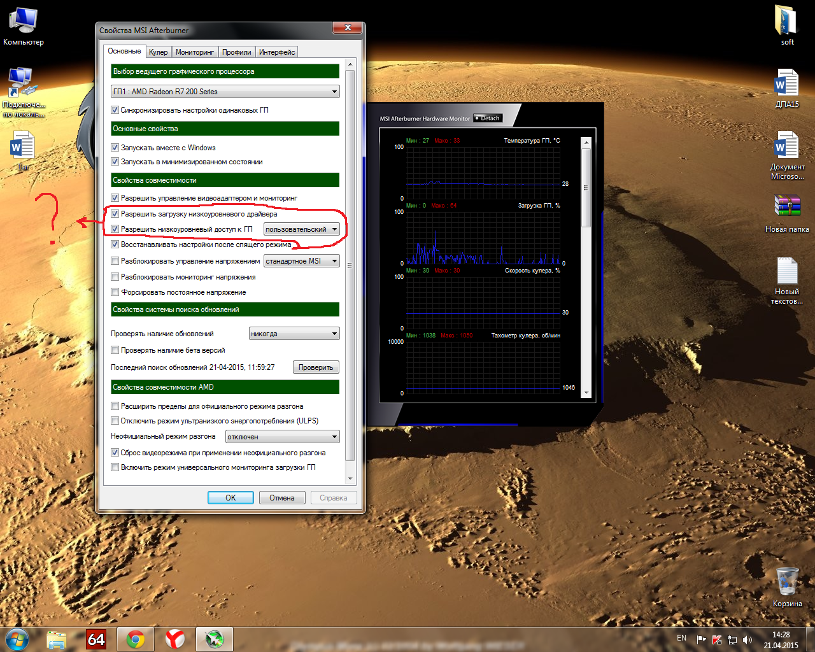Open the стандартное MSI voltage dropdown
Screen dimensions: 815x652
pyautogui.click(x=302, y=261)
